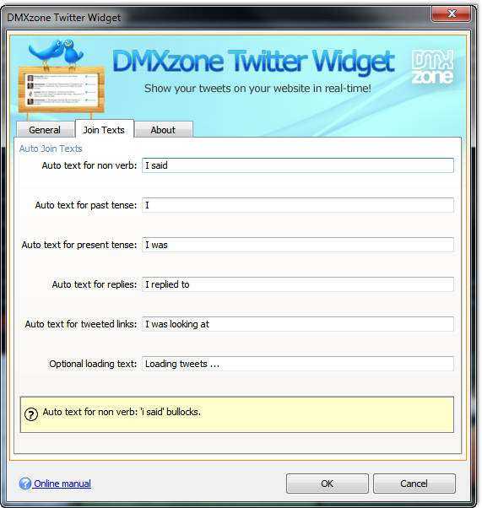Image resolution: width=482 pixels, height=508 pixels.
Task: Select the Join Texts tab
Action: 104,129
